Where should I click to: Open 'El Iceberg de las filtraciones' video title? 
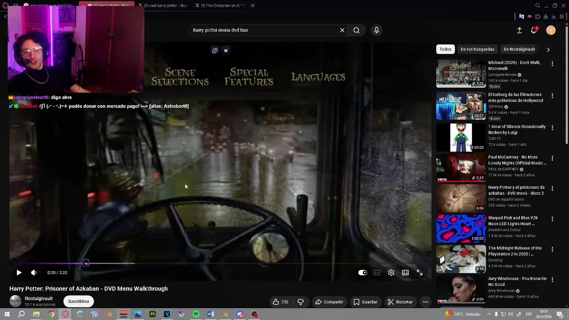point(516,97)
